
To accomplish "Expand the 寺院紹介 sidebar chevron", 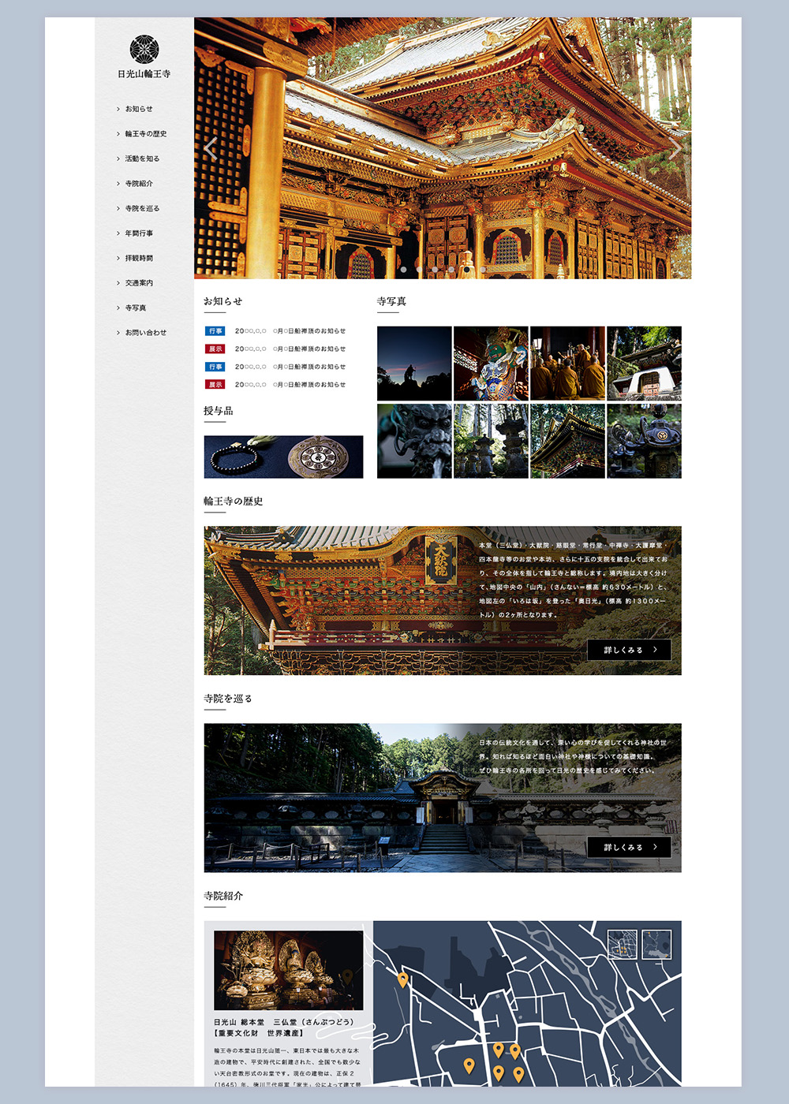I will click(x=118, y=184).
